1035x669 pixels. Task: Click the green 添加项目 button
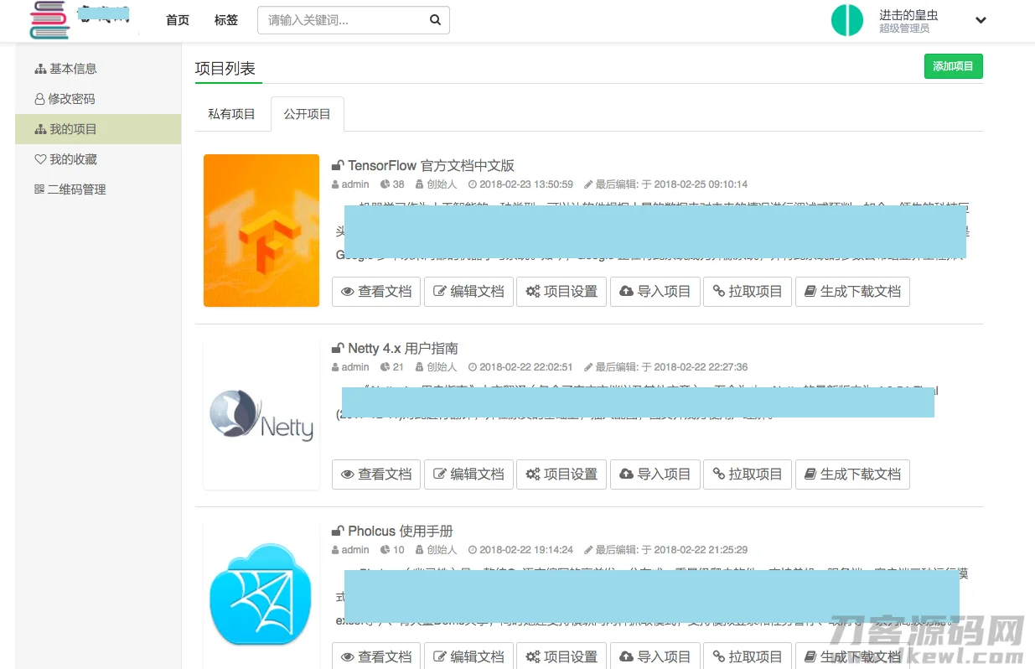click(953, 65)
